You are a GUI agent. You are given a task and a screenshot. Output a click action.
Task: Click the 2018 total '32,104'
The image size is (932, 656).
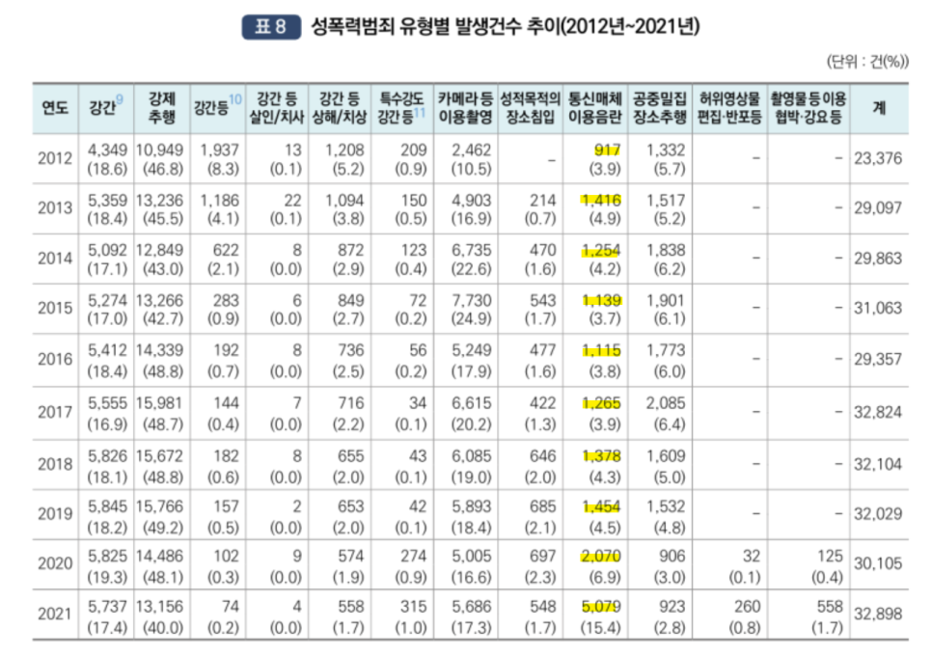point(878,464)
